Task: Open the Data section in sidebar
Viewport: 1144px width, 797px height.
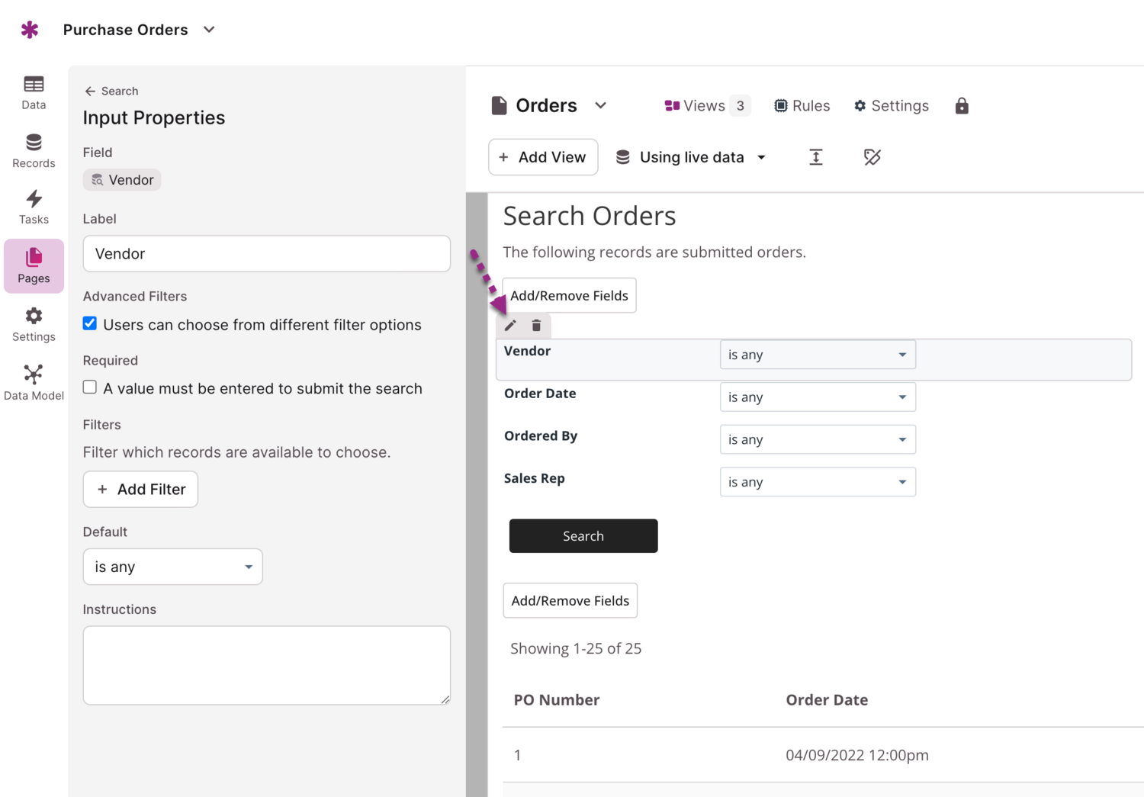Action: coord(34,92)
